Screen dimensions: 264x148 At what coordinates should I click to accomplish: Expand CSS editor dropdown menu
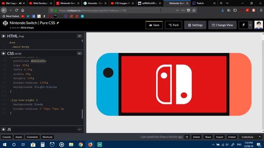[80, 53]
